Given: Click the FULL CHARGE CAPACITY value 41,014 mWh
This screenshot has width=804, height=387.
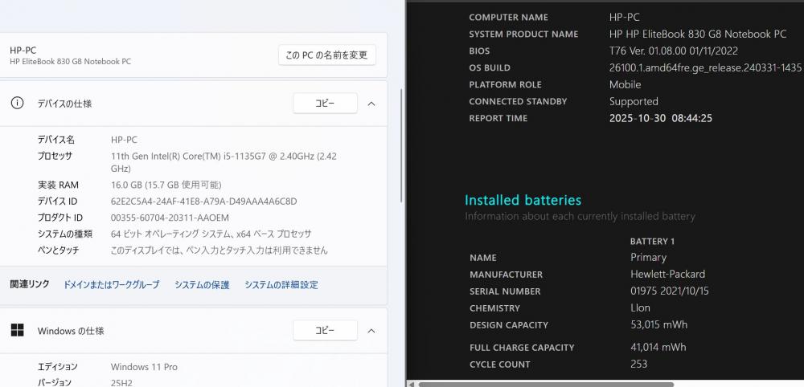Looking at the screenshot, I should [658, 348].
